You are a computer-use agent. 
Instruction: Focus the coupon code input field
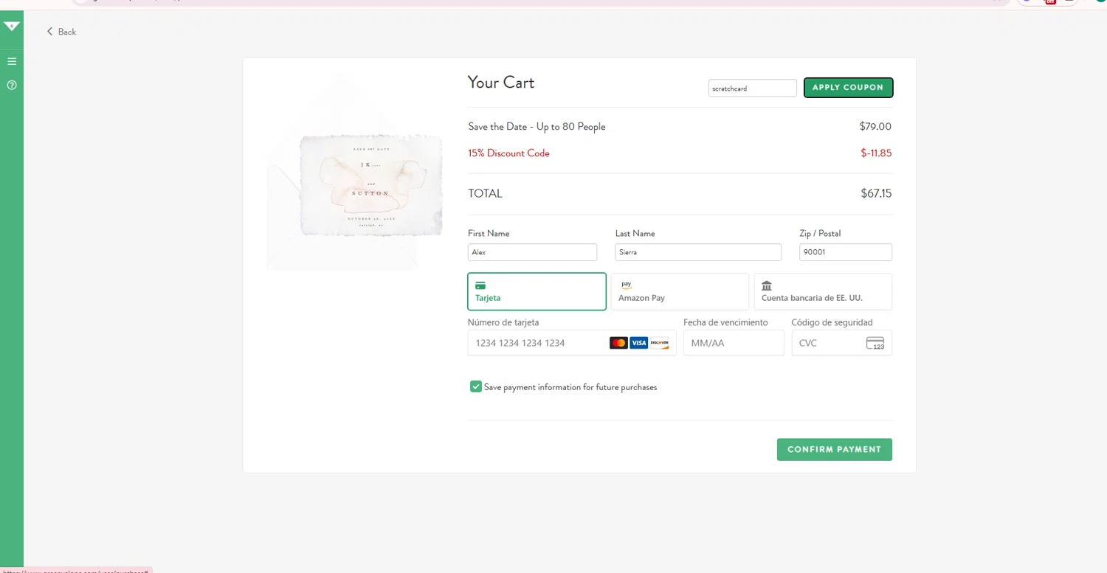coord(752,88)
